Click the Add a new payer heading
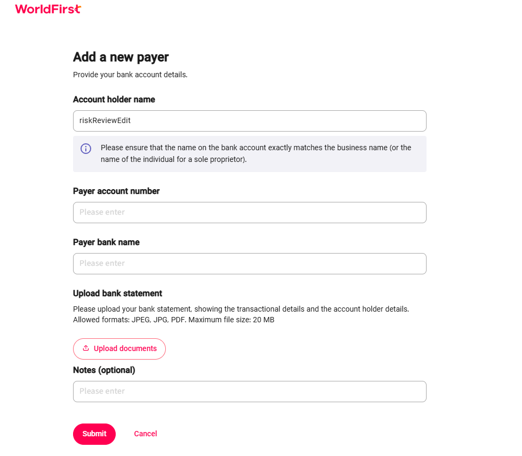The width and height of the screenshot is (522, 456). click(121, 57)
